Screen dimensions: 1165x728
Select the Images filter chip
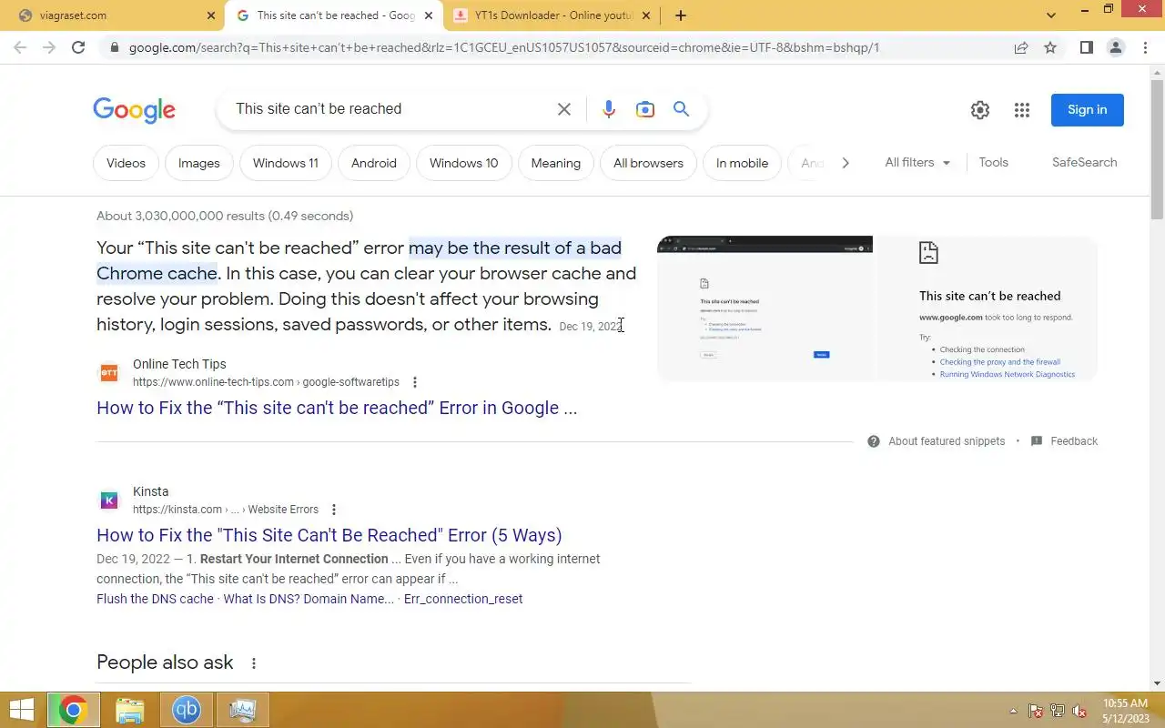(x=199, y=163)
